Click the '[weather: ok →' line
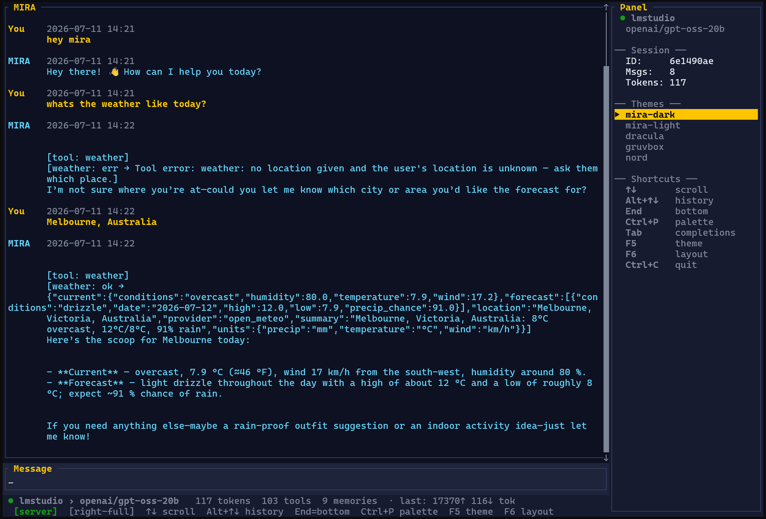 (x=85, y=287)
